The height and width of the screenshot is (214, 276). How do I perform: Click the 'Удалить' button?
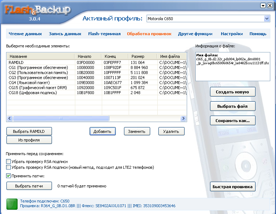point(171,131)
